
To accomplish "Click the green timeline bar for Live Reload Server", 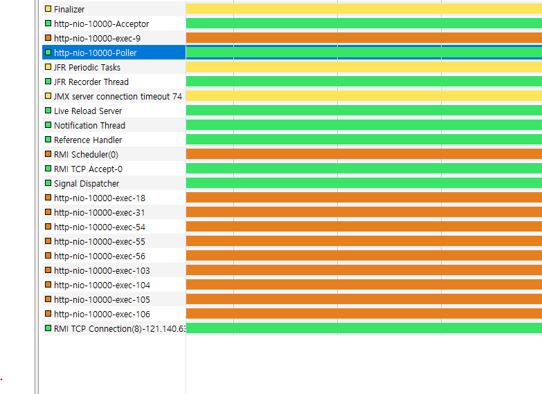I will 364,110.
